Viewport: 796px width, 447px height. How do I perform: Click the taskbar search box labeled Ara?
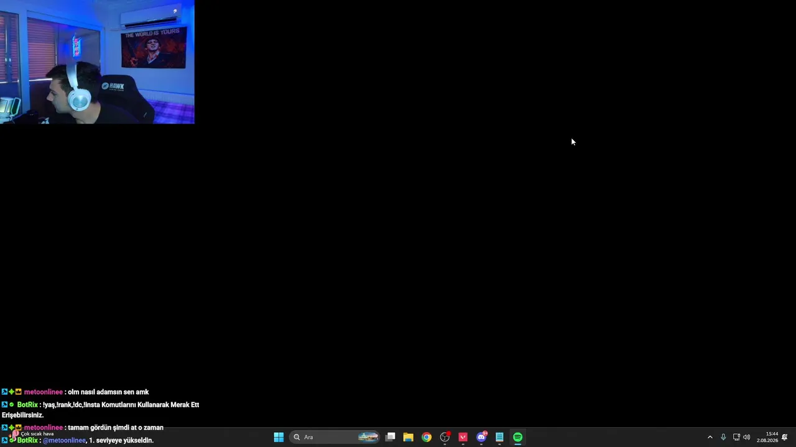[335, 437]
